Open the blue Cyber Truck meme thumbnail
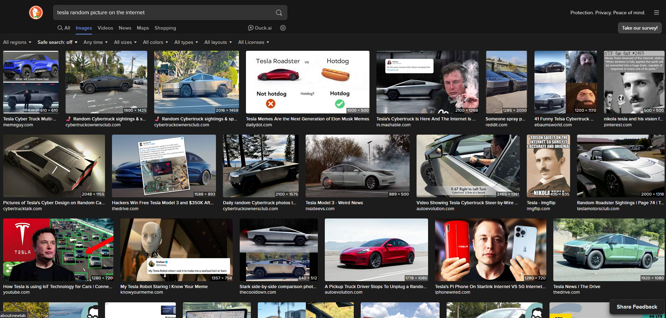666x318 pixels. pyautogui.click(x=31, y=82)
